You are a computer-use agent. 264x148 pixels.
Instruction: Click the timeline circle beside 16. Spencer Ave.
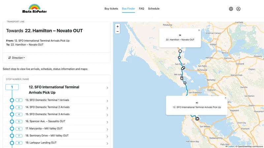[x=12, y=121]
